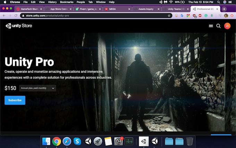Open the ZI user account avatar

click(x=227, y=26)
